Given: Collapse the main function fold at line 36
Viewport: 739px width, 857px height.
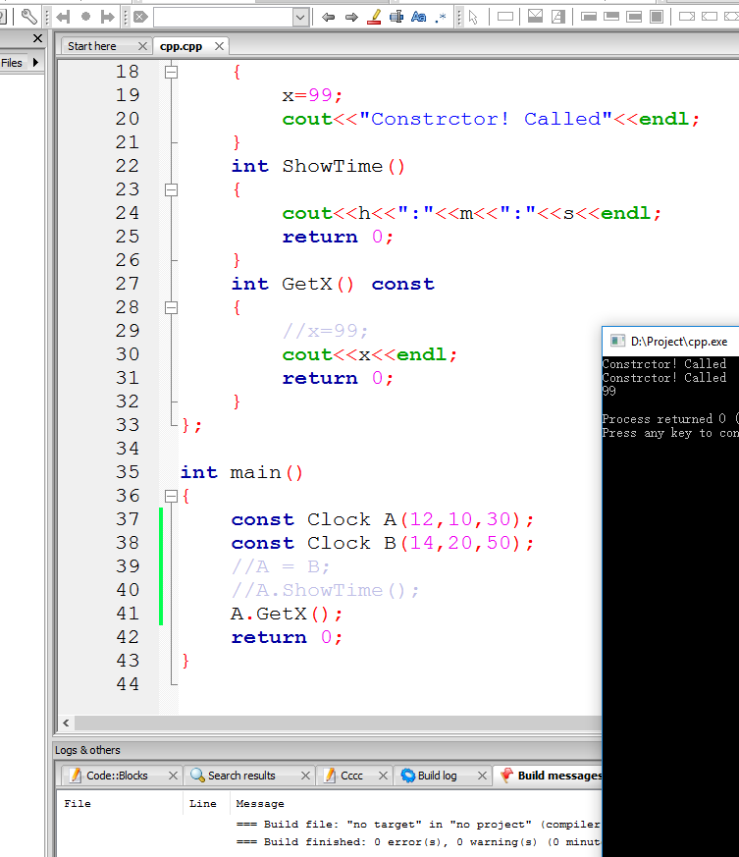Looking at the screenshot, I should point(171,496).
